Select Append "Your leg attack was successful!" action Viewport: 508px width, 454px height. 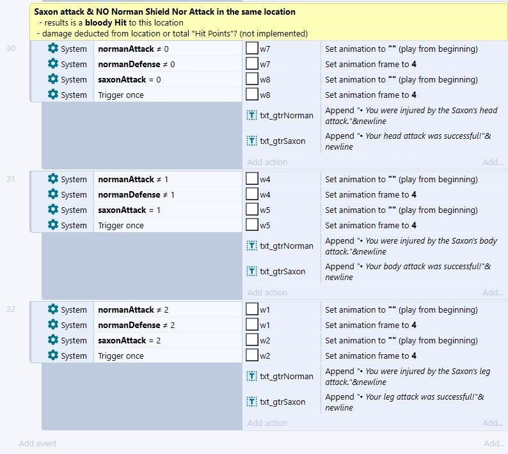(404, 402)
